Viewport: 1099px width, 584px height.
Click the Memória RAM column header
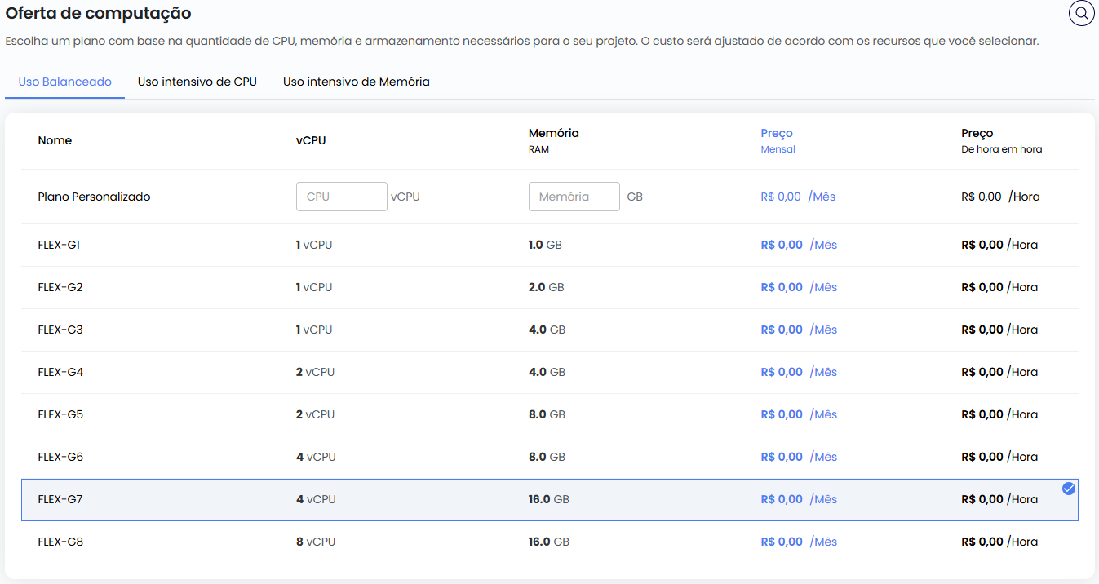(x=554, y=140)
